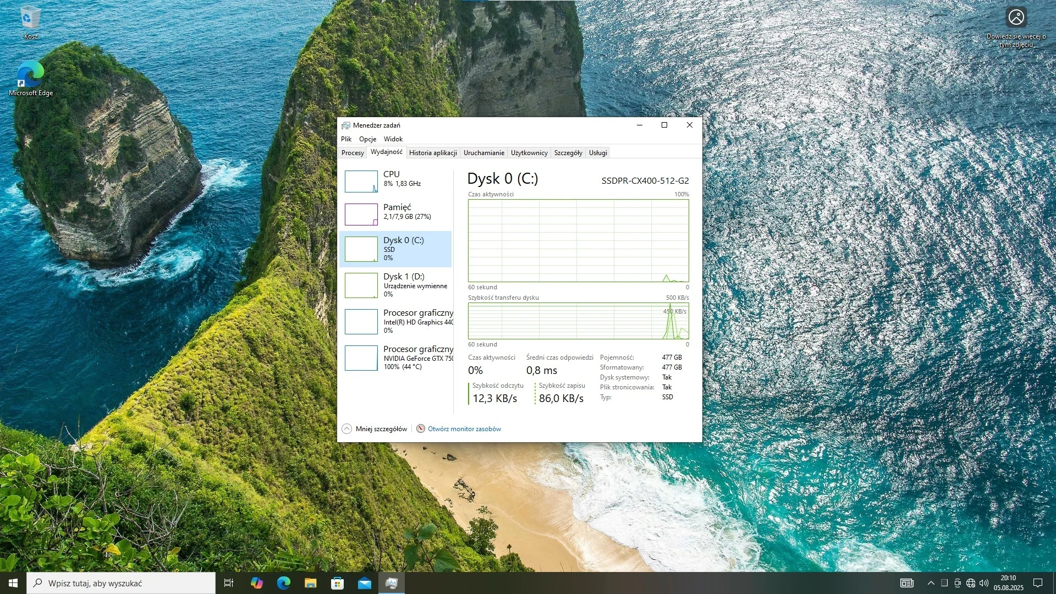Open File Explorer from the taskbar
The height and width of the screenshot is (594, 1056).
[x=310, y=583]
